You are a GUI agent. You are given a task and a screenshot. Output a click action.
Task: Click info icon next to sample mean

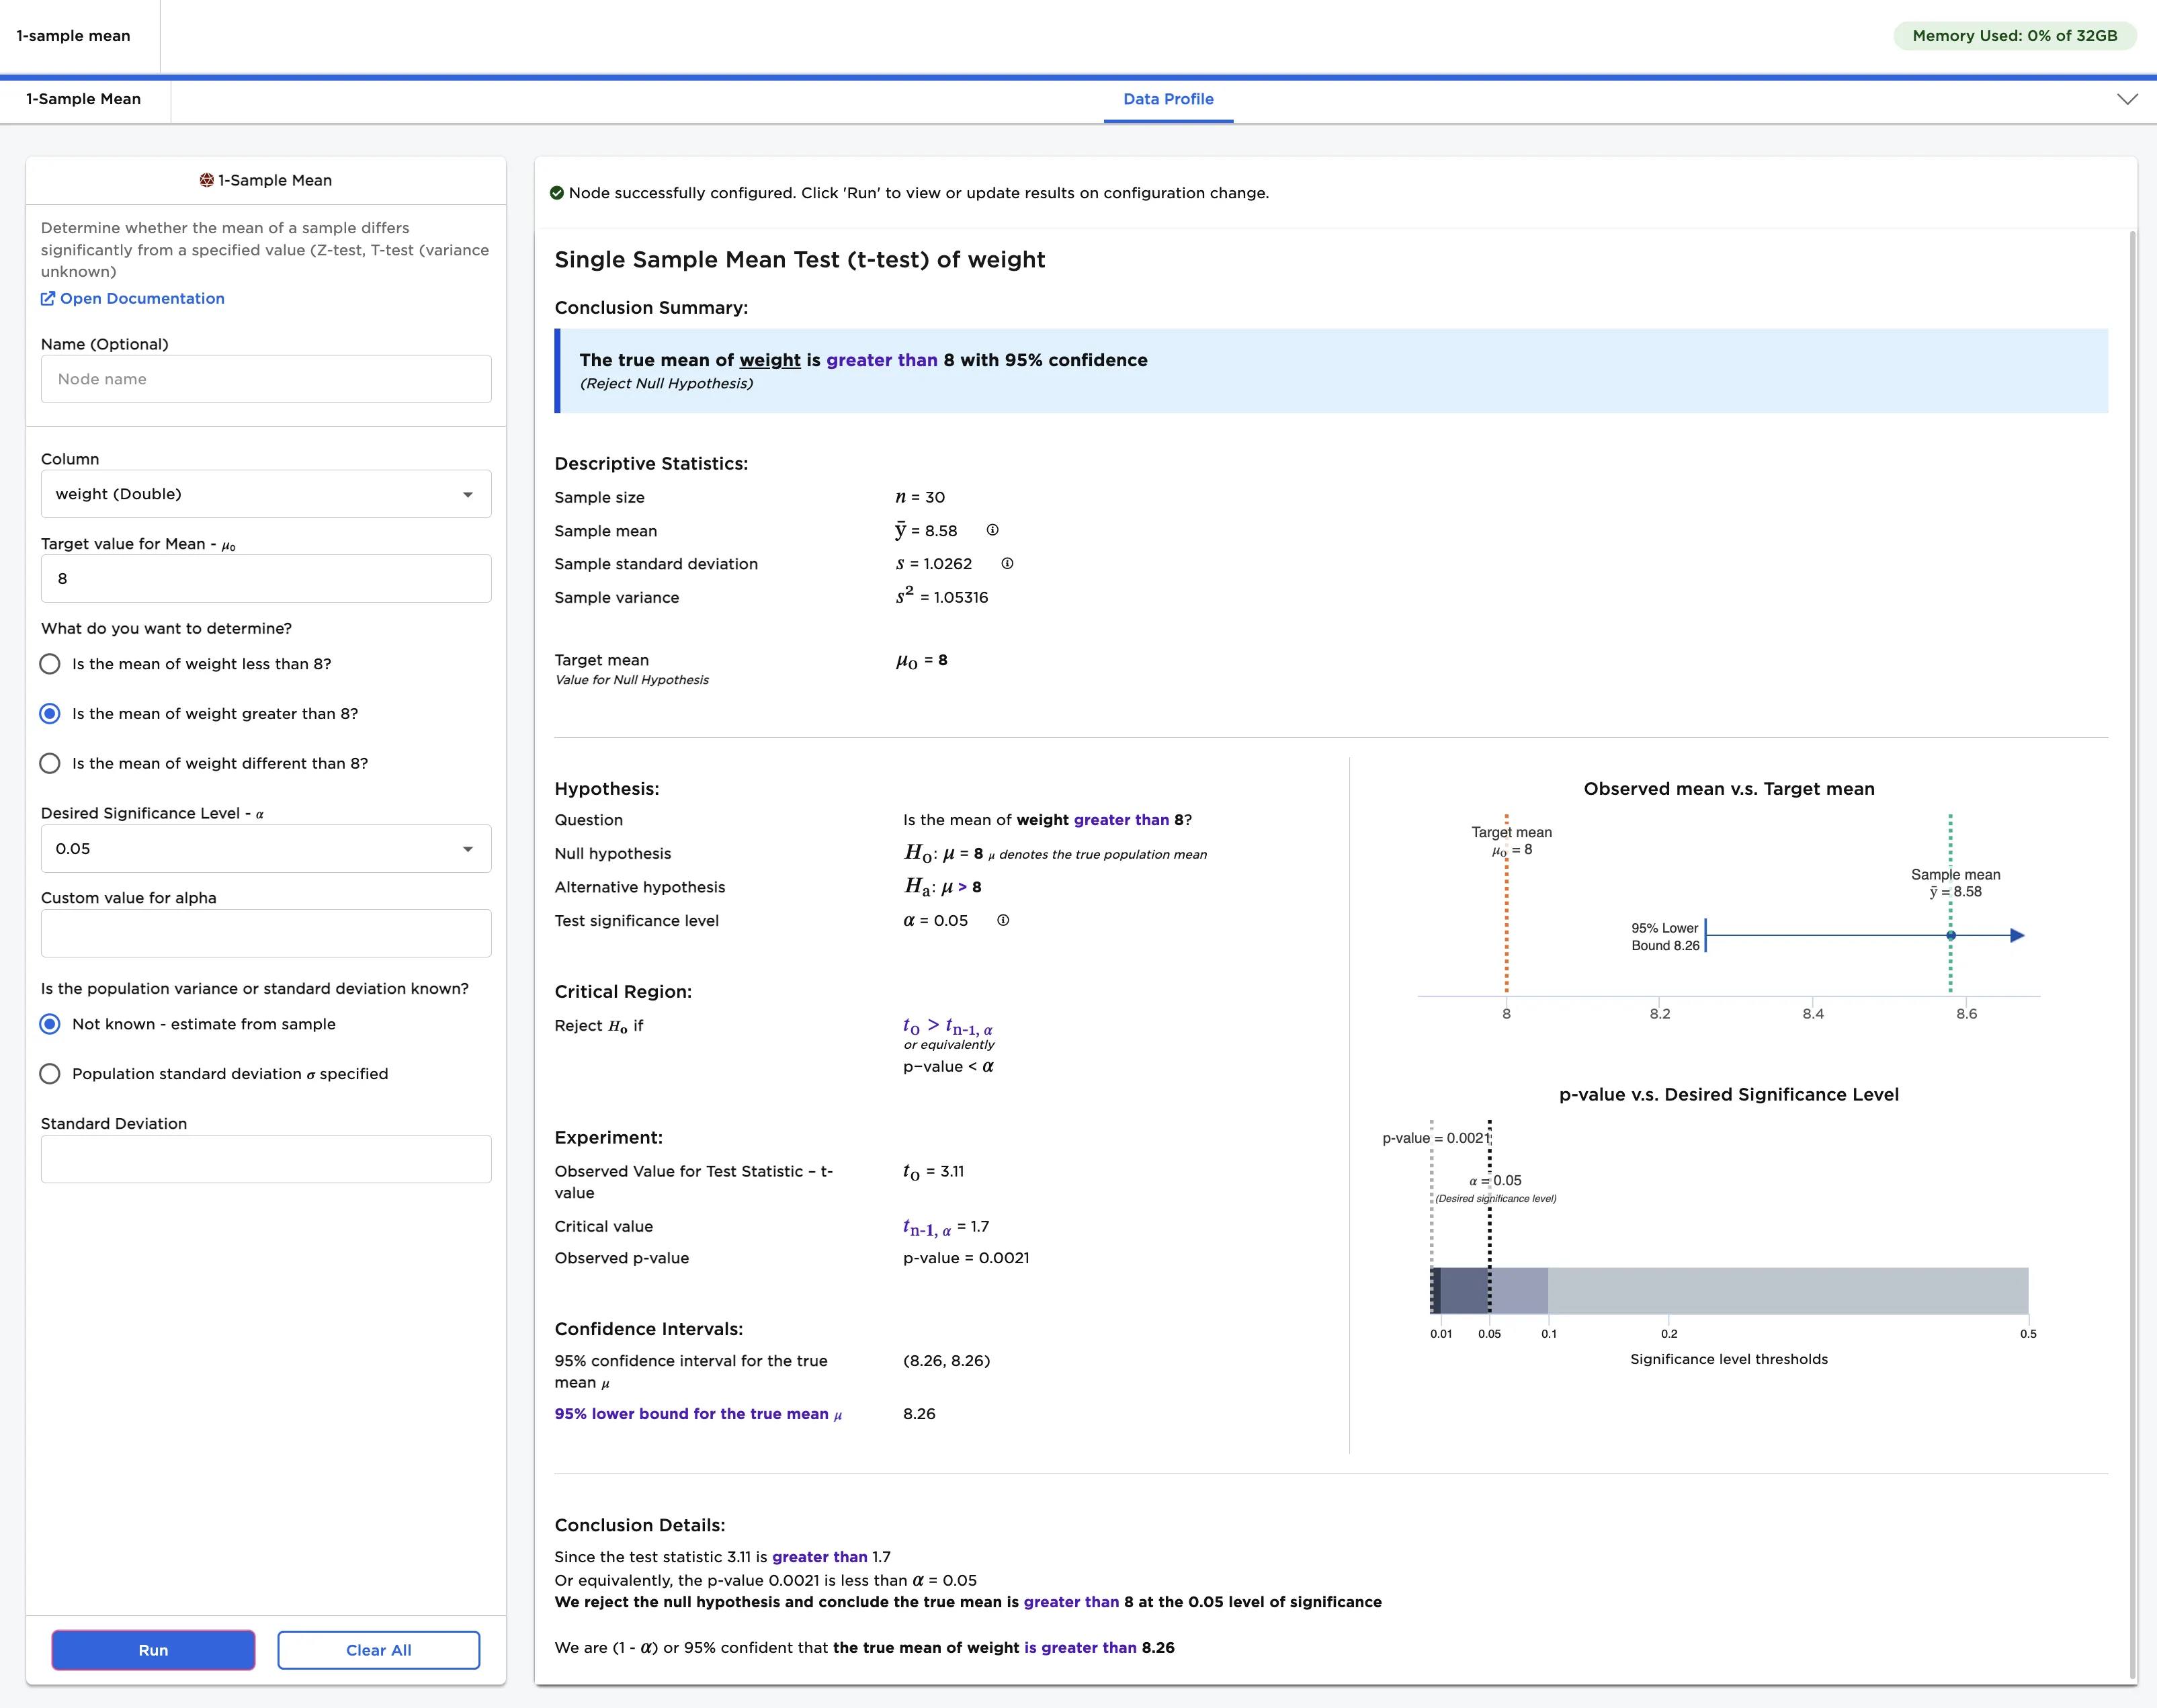992,530
